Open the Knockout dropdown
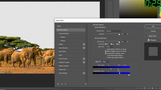The image size is (161, 90). click(109, 47)
